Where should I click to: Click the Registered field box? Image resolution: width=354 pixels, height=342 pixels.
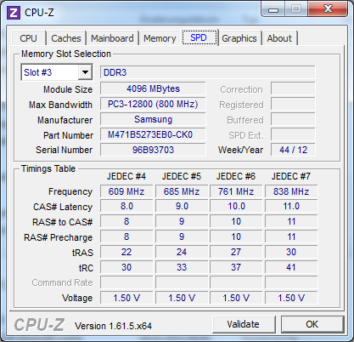pyautogui.click(x=293, y=104)
